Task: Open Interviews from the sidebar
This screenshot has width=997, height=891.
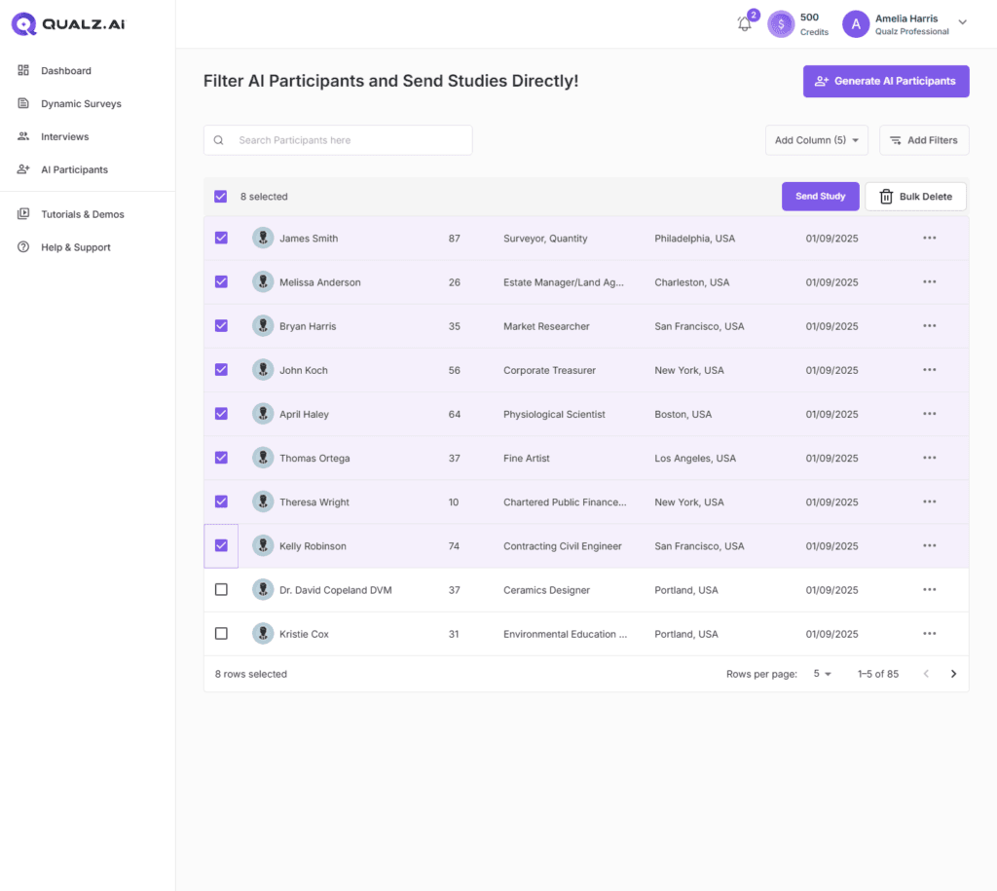Action: tap(64, 137)
